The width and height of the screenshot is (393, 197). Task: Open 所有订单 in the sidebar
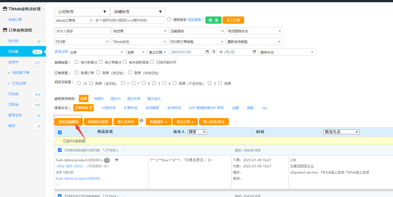[x=15, y=20]
